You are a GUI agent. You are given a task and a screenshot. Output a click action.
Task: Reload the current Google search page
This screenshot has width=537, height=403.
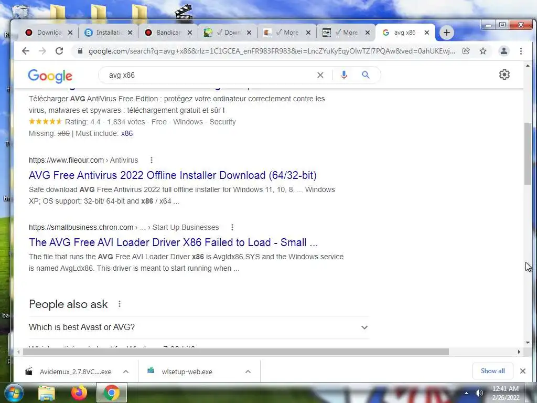click(59, 51)
